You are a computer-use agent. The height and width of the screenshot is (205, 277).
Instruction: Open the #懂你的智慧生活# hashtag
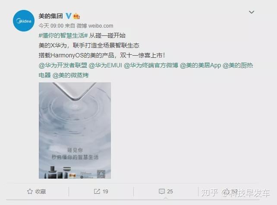point(63,35)
